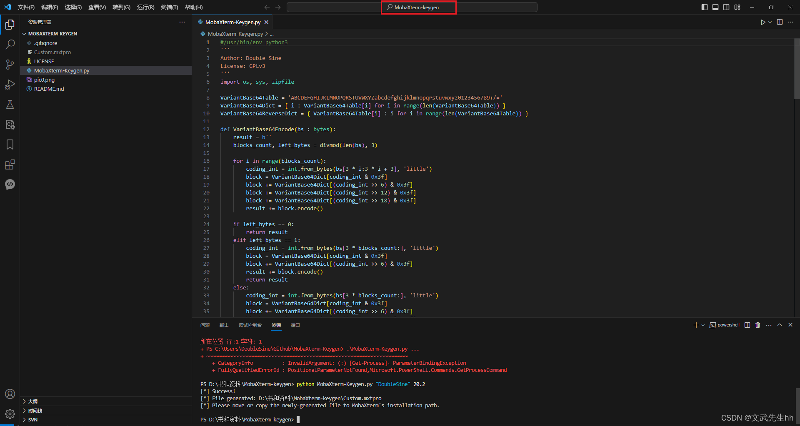Switch to the 输出 panel tab
This screenshot has height=426, width=800.
click(224, 325)
